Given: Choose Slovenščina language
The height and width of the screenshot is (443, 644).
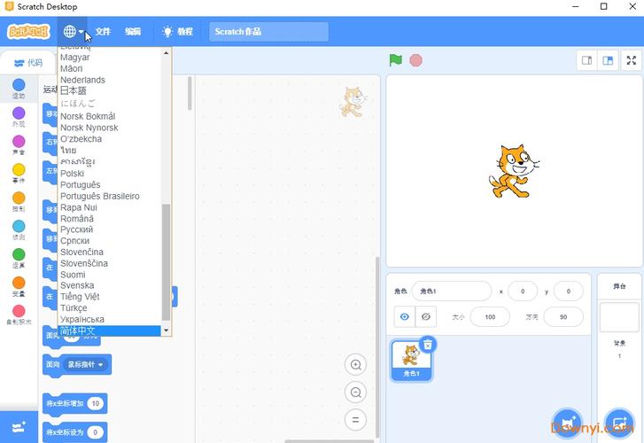Looking at the screenshot, I should 109,263.
